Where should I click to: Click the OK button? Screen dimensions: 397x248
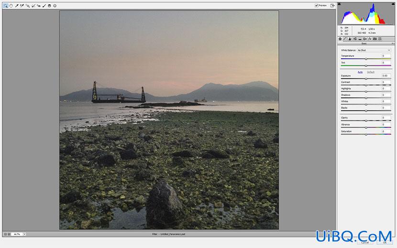pos(385,243)
